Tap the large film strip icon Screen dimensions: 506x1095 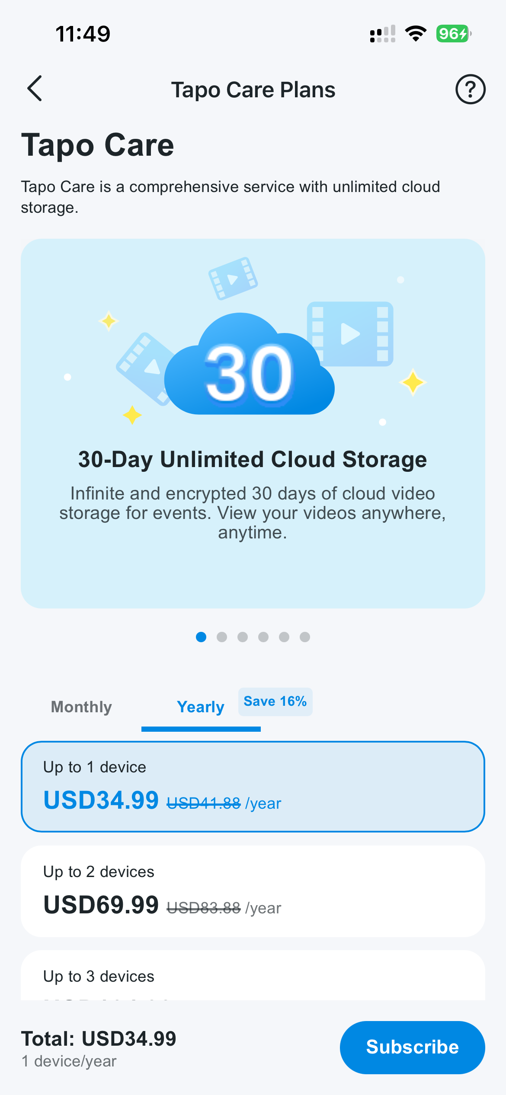point(350,333)
